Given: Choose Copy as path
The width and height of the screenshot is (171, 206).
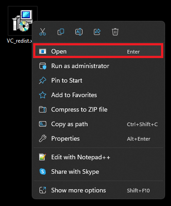Looking at the screenshot, I should point(98,124).
